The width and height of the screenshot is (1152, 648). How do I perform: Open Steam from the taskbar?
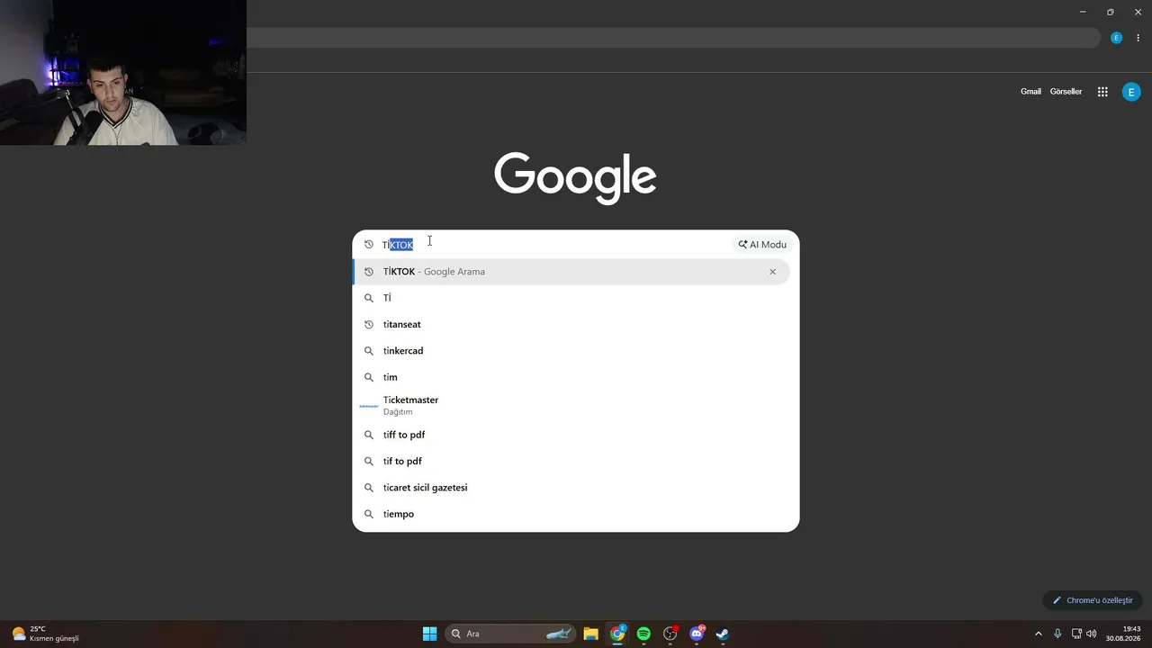click(x=723, y=634)
